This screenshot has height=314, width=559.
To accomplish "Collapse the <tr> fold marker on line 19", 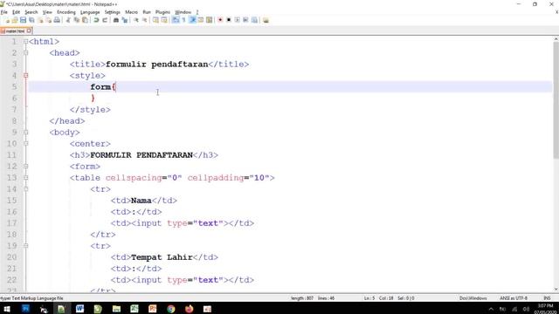I will pos(25,246).
